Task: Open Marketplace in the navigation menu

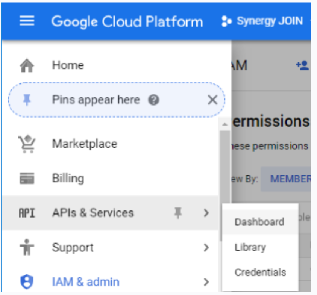Action: [x=85, y=144]
